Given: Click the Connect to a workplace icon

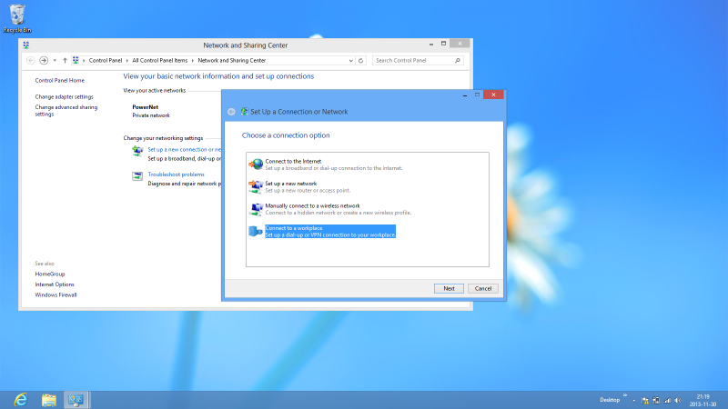Looking at the screenshot, I should pos(256,231).
